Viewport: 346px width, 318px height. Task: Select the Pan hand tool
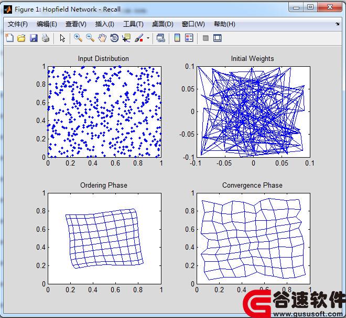pyautogui.click(x=102, y=38)
